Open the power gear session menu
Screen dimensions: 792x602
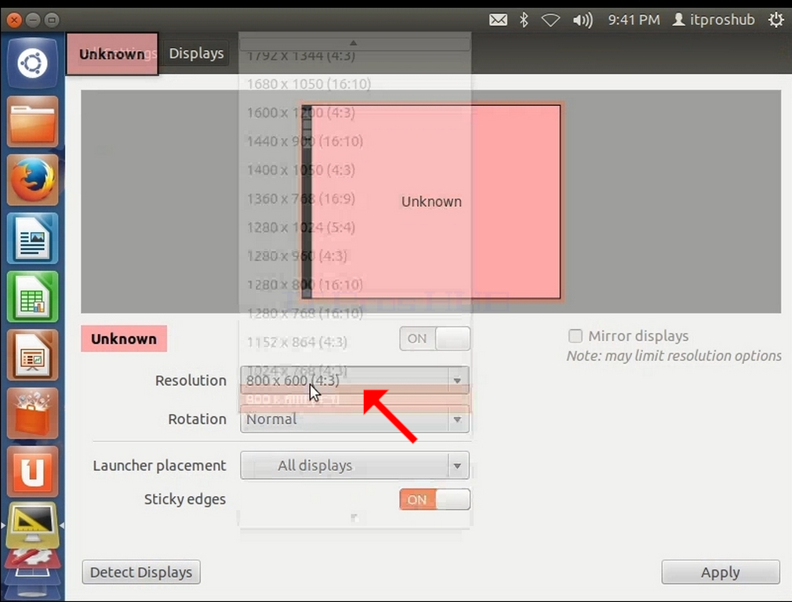(x=776, y=20)
